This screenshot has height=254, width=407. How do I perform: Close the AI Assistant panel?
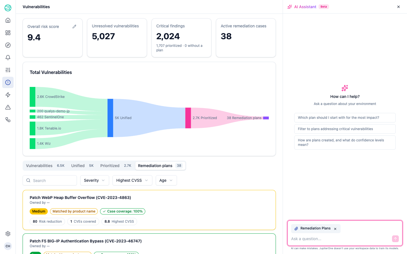pyautogui.click(x=399, y=7)
